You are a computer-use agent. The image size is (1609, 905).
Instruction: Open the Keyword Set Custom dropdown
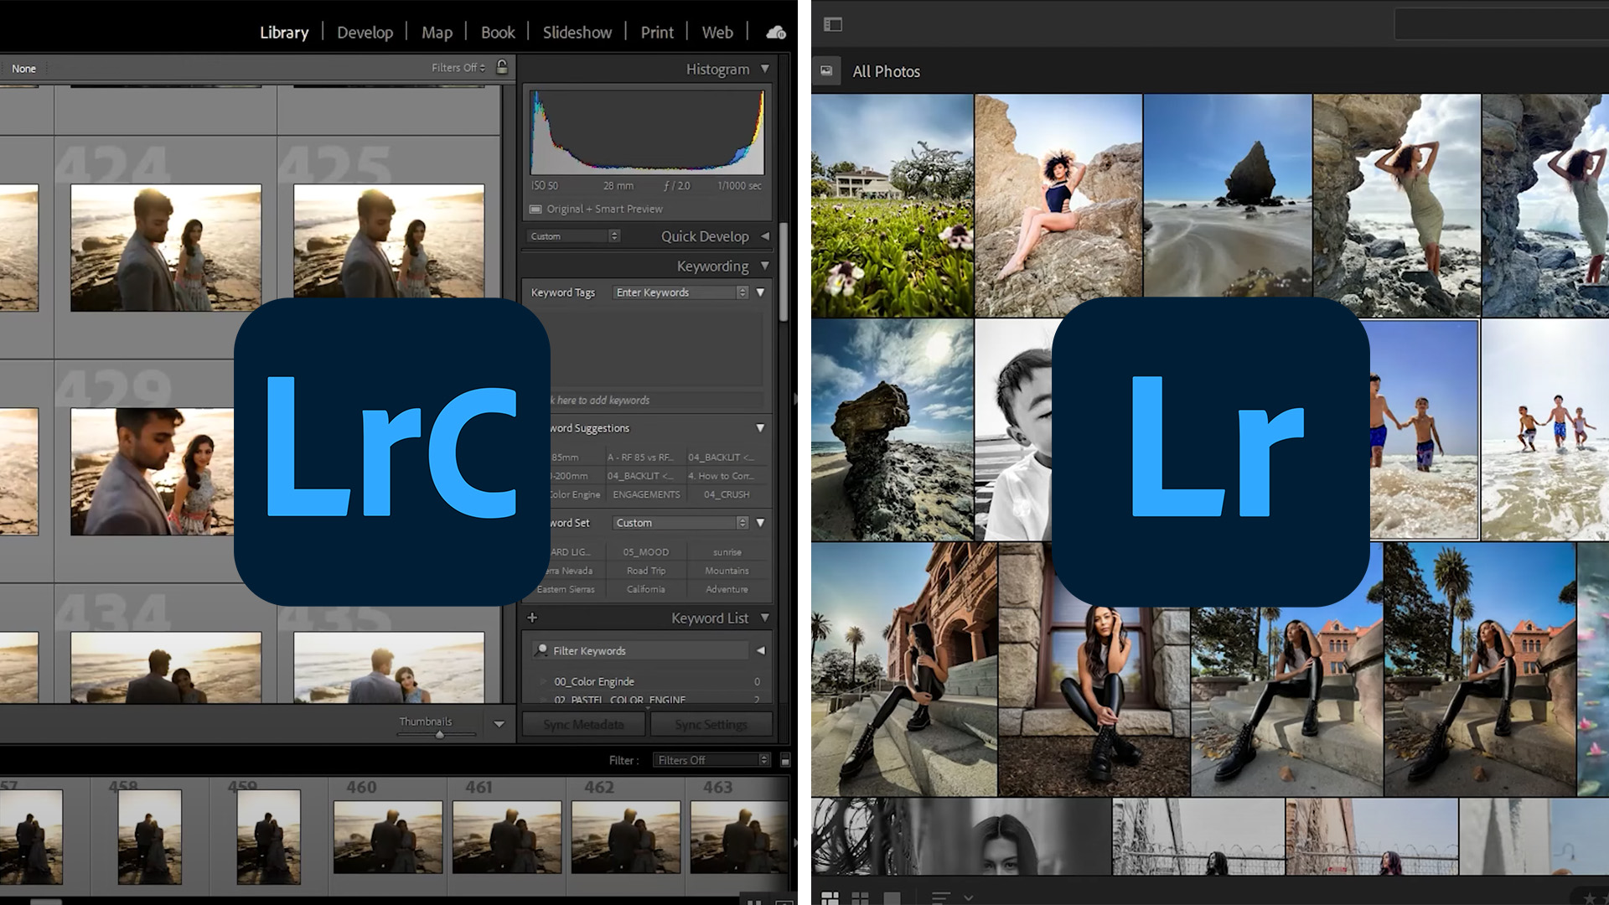pyautogui.click(x=680, y=522)
